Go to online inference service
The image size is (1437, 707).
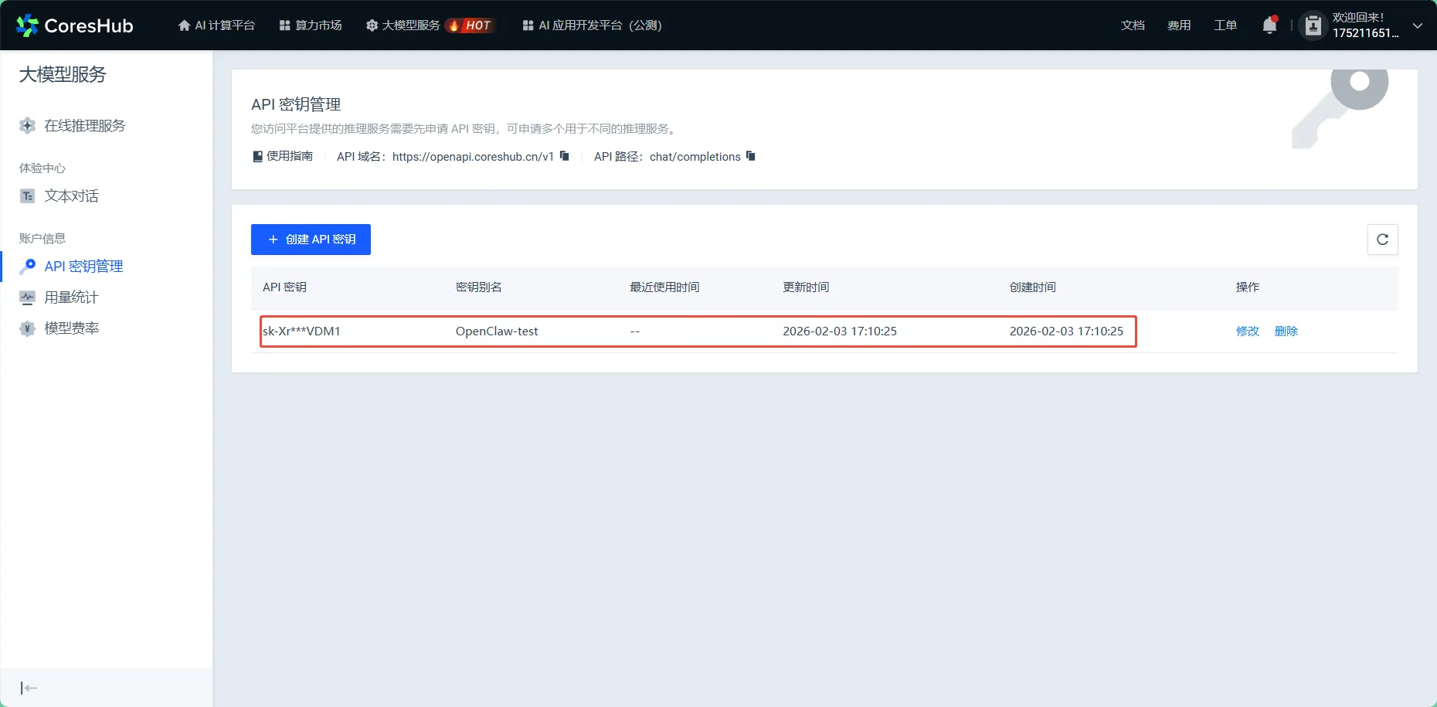coord(84,126)
